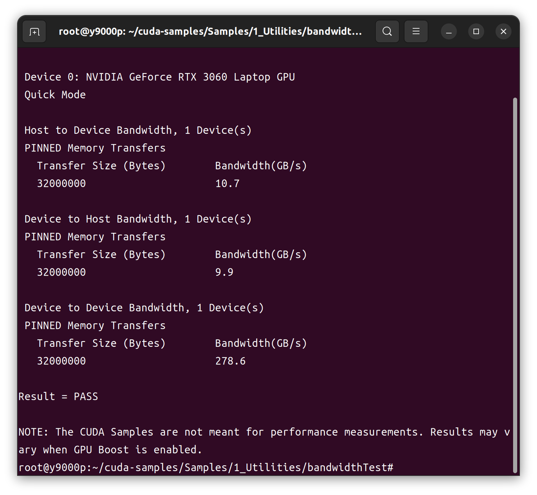
Task: Click 32000000 under Device to Host section
Action: coord(61,272)
